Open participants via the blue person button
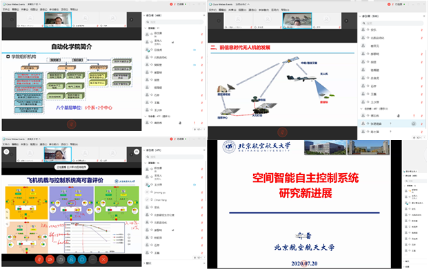429x269 pixels. [72, 259]
